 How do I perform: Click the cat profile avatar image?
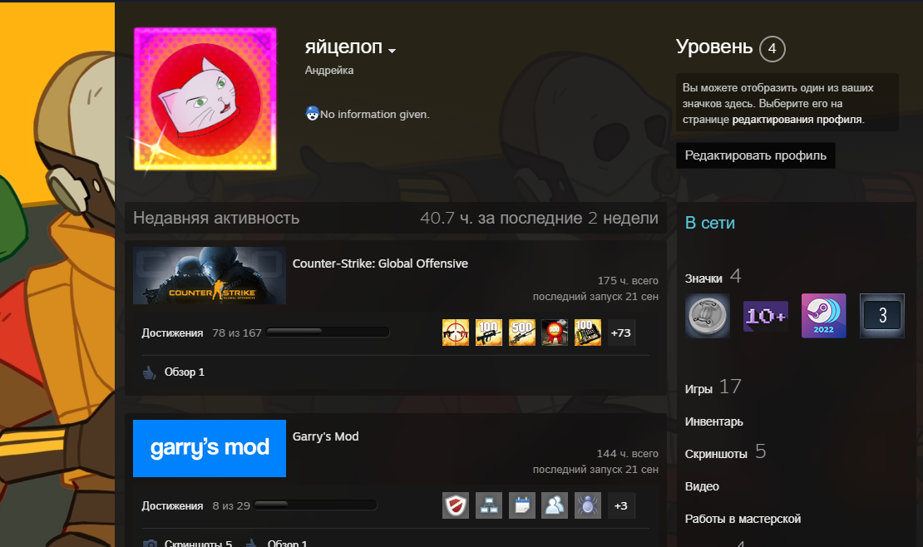point(205,99)
